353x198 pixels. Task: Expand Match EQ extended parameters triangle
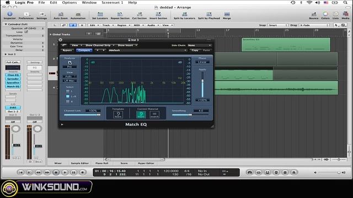click(x=62, y=124)
